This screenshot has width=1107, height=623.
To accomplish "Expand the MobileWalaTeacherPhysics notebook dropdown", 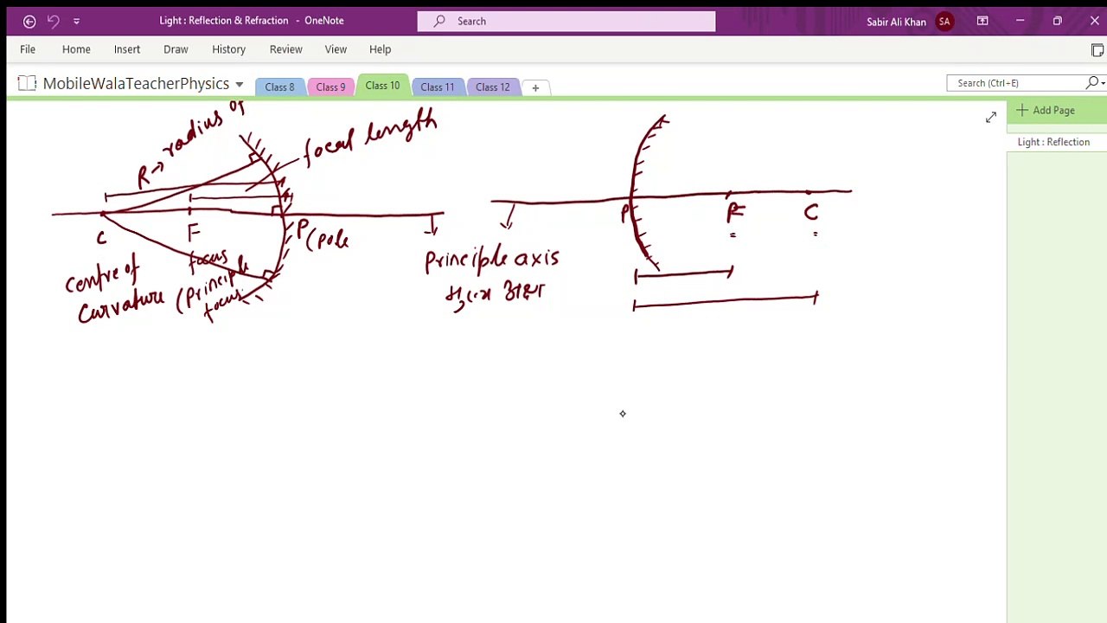I will (x=240, y=85).
